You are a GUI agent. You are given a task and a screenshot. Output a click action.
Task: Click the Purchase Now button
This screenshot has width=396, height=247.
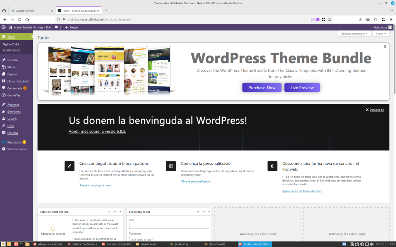pos(262,88)
